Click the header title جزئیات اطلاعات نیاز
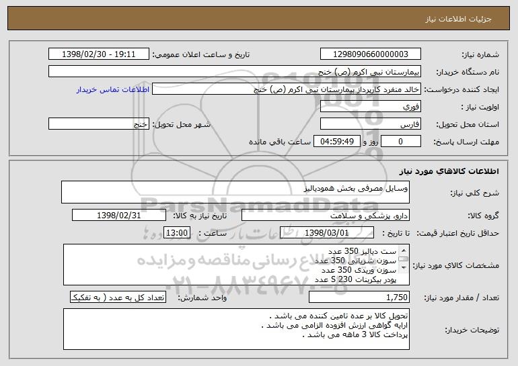The image size is (518, 366). 458,19
